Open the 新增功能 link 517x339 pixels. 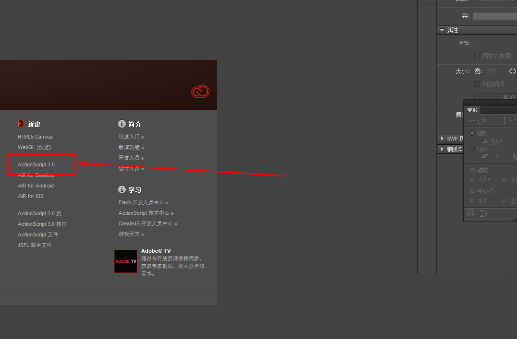point(131,147)
